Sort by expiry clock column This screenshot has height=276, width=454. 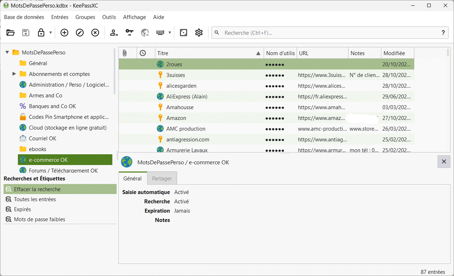point(146,53)
